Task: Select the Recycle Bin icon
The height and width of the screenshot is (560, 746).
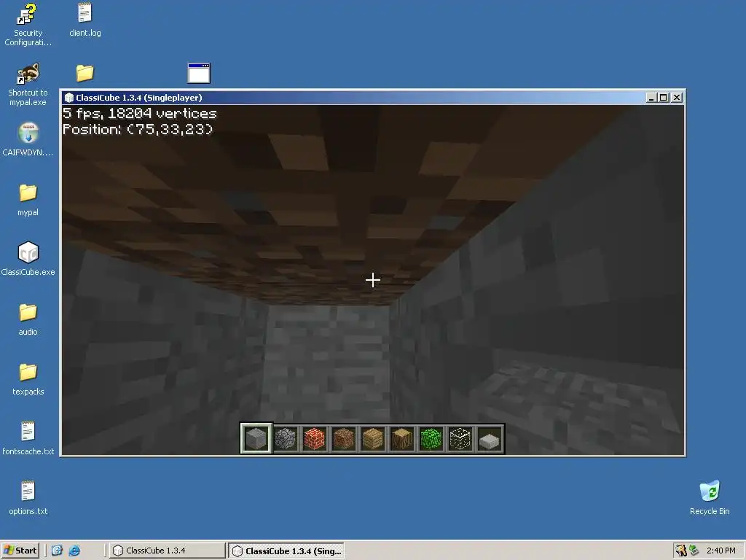Action: point(710,497)
